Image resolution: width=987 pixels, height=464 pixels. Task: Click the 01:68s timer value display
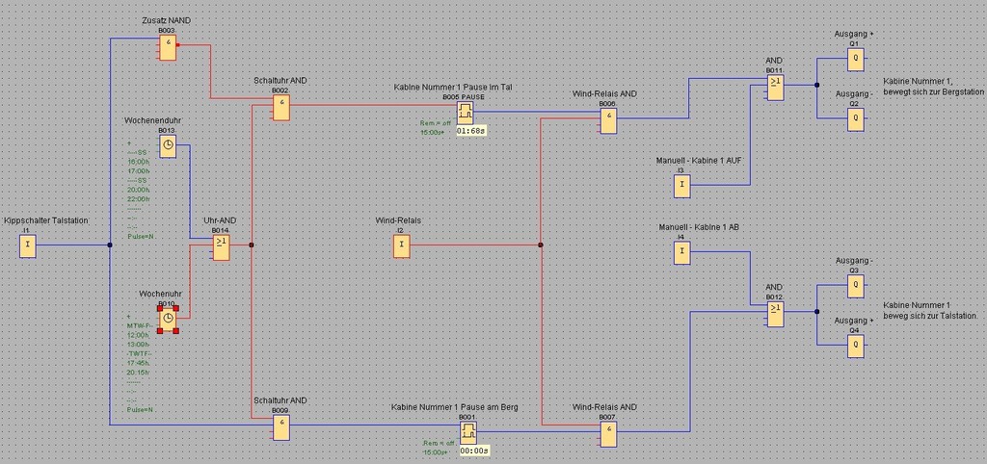(x=470, y=131)
